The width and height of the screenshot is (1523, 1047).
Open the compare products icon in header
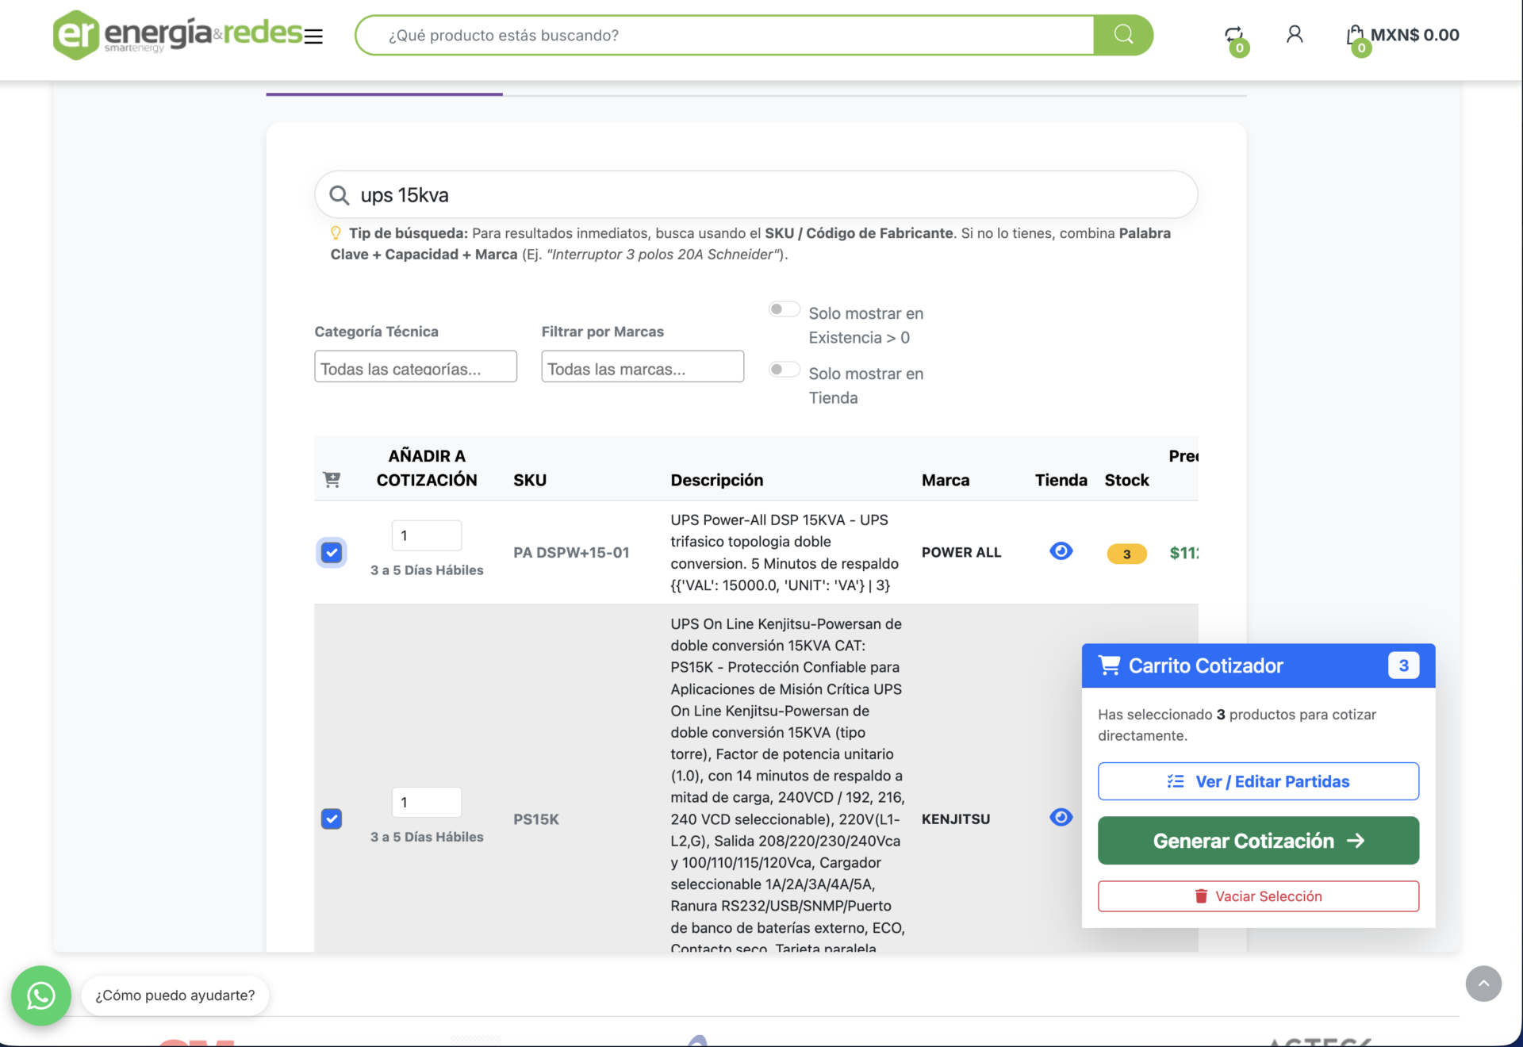click(x=1234, y=36)
